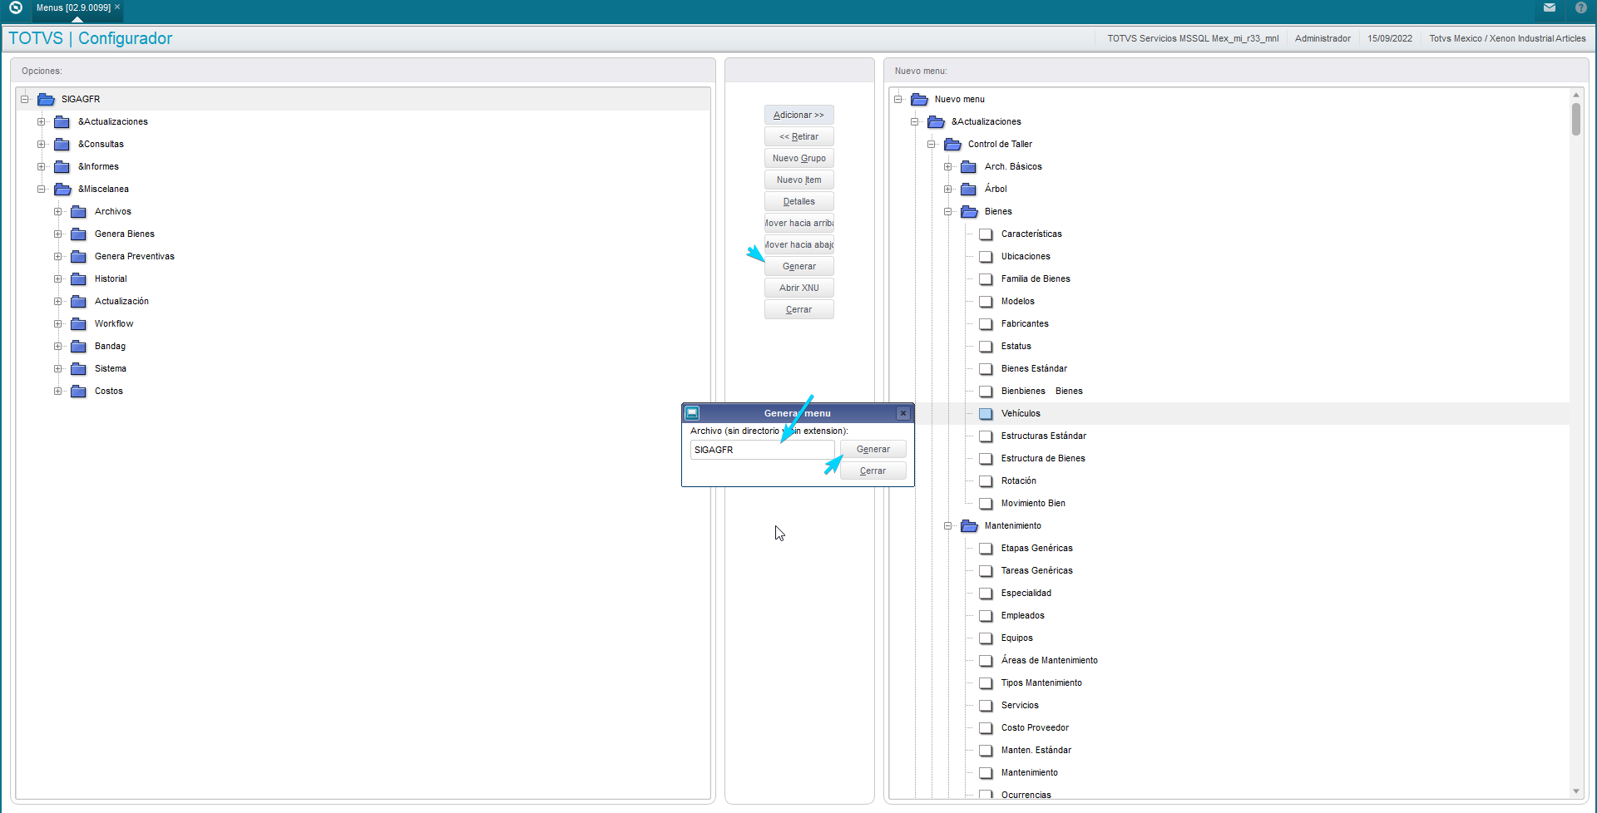
Task: Click Adicionar >> button
Action: click(x=798, y=115)
